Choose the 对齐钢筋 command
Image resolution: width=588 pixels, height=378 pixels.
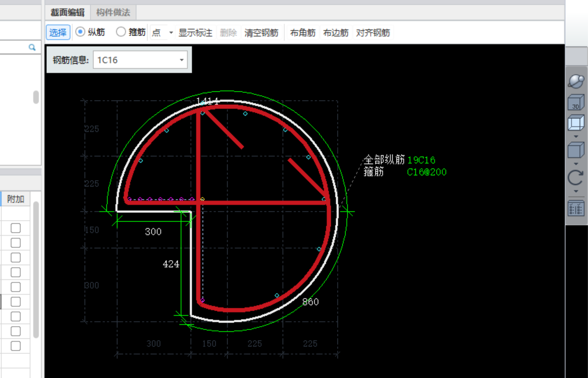point(373,33)
